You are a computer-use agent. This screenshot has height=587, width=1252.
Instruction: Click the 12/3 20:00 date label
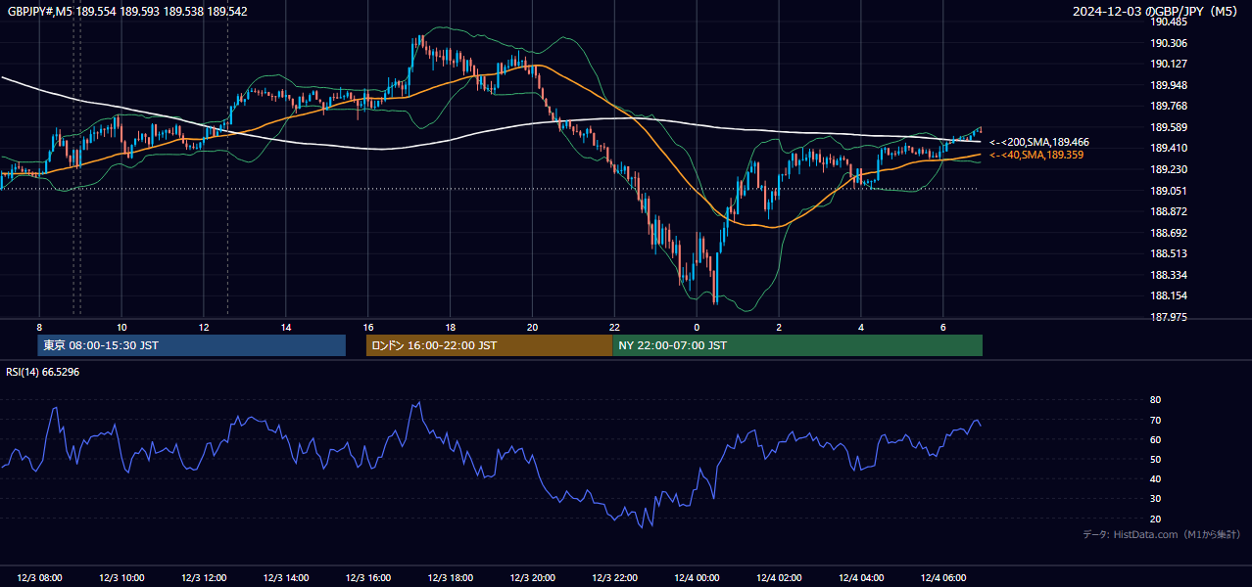[x=534, y=578]
